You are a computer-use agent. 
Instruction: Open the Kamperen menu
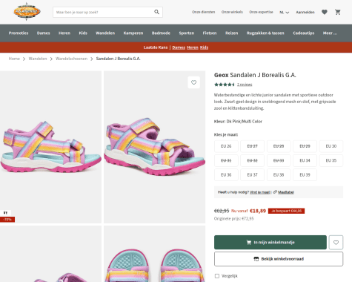pos(133,33)
